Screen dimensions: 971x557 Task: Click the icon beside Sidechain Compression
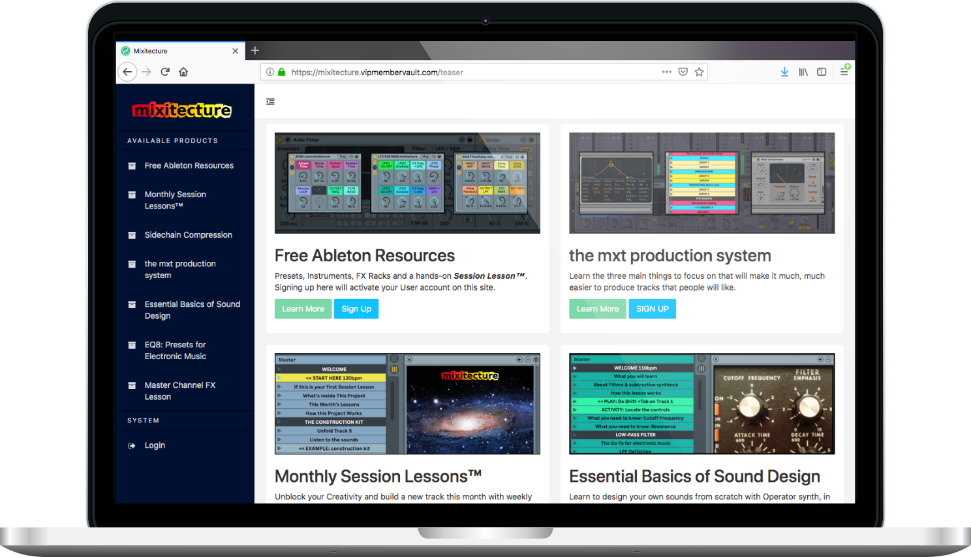(132, 235)
